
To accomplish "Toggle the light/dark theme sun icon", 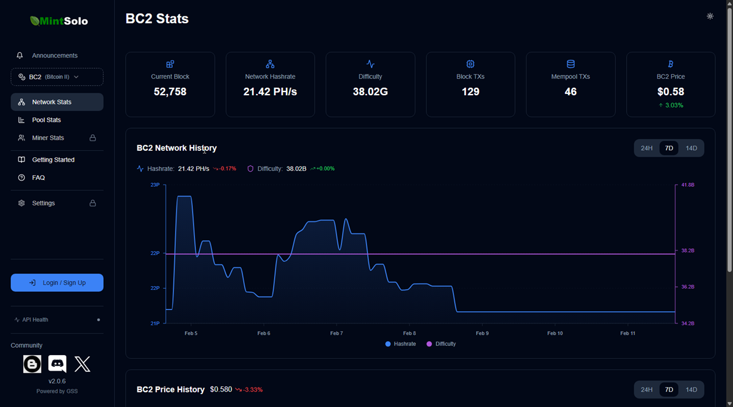I will pyautogui.click(x=710, y=16).
